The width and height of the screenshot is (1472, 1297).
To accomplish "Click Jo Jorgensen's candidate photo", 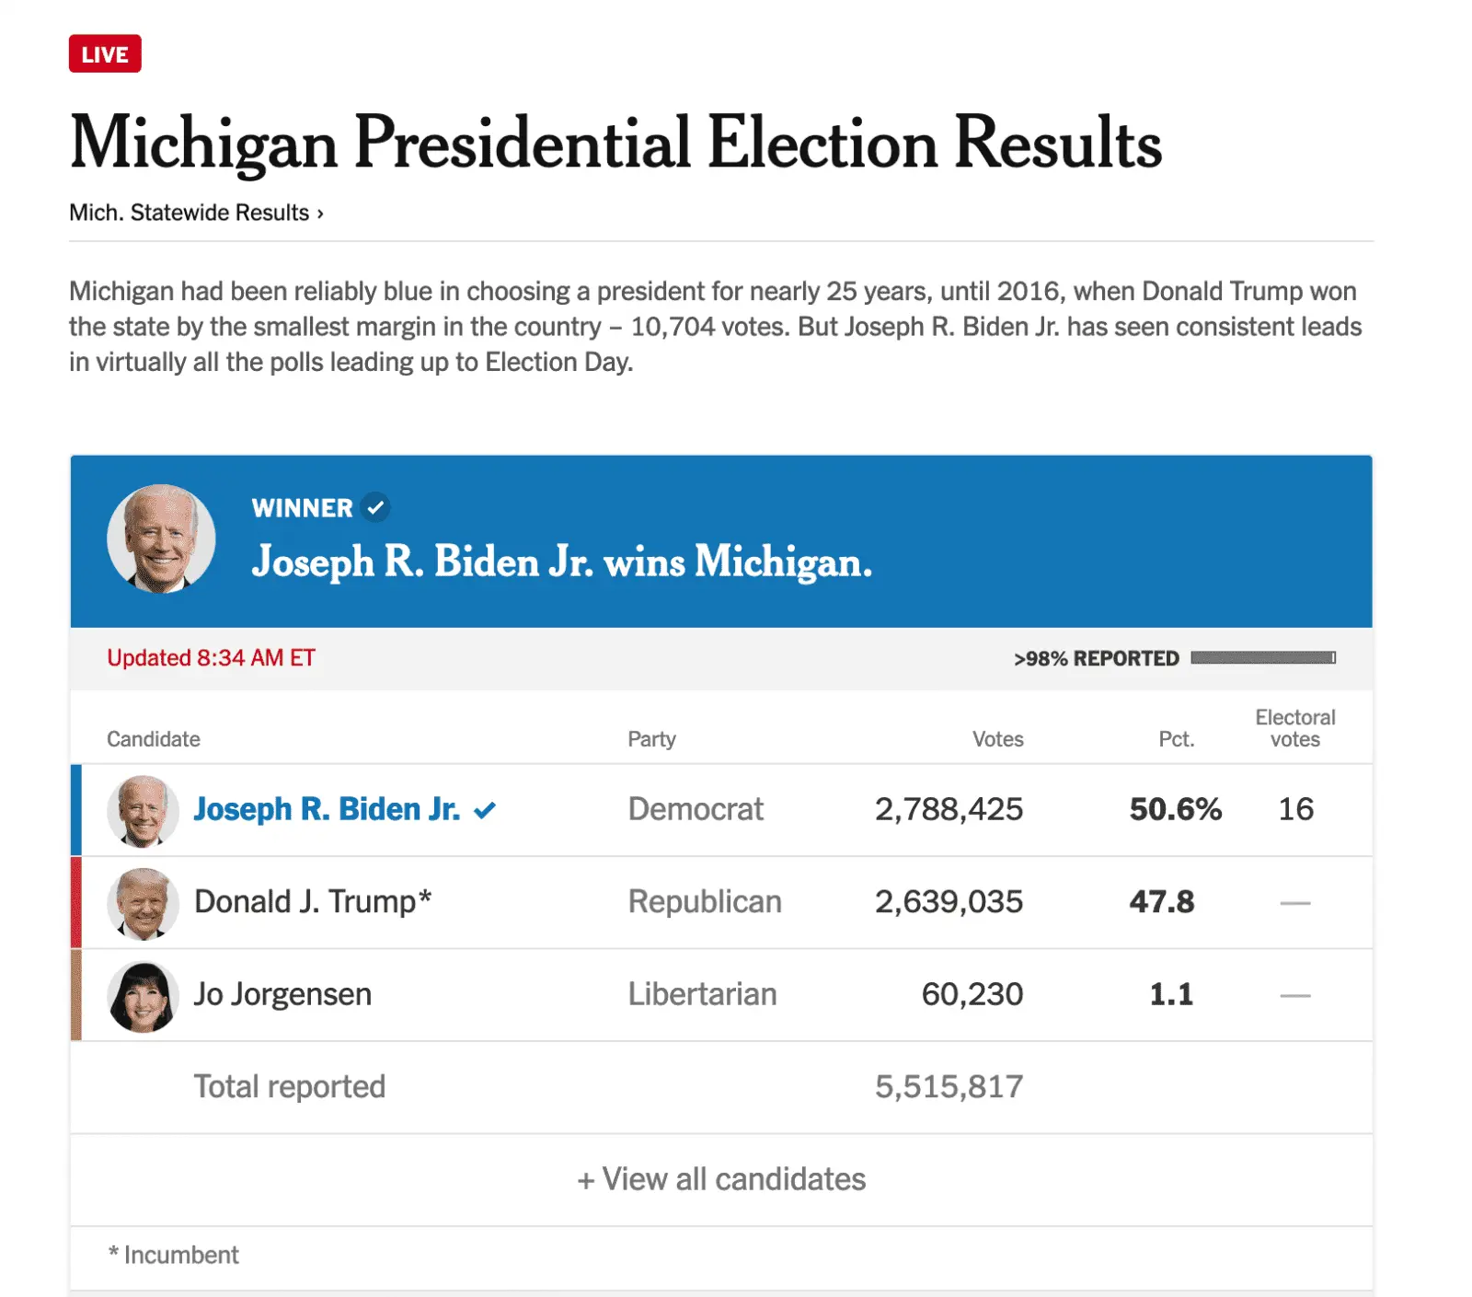I will point(143,996).
